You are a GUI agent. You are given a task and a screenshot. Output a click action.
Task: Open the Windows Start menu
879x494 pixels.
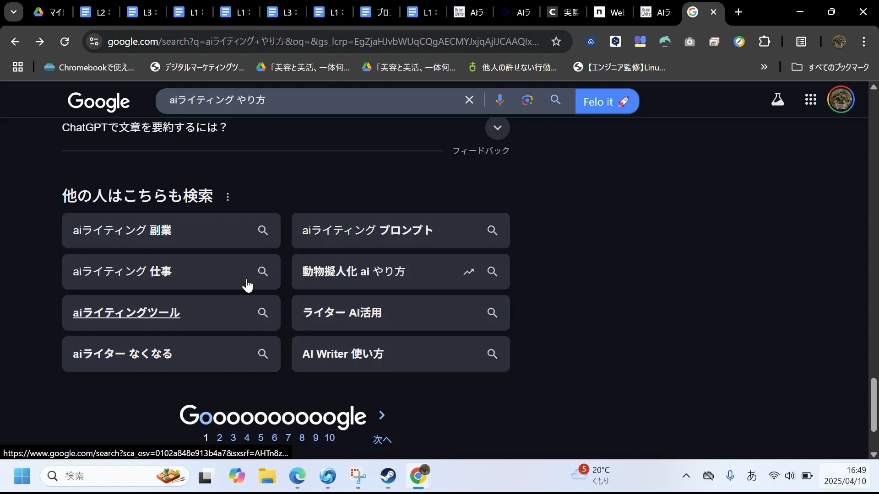22,476
